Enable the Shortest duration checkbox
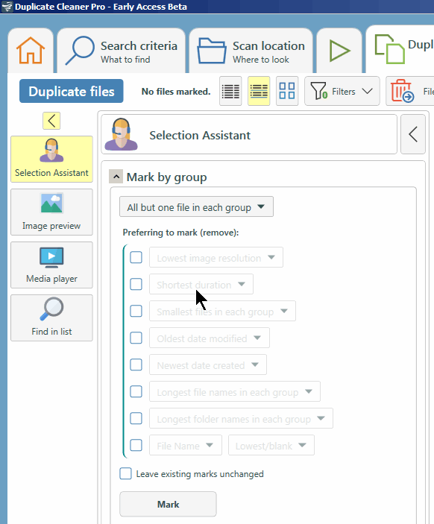This screenshot has height=524, width=434. pyautogui.click(x=136, y=284)
